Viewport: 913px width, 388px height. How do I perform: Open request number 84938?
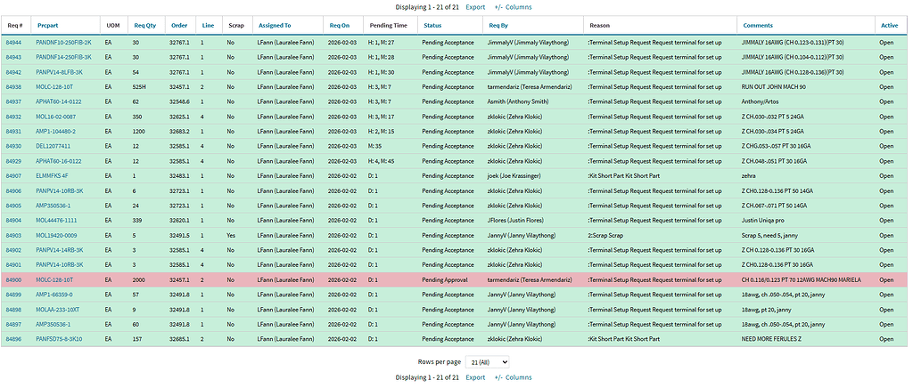[14, 87]
